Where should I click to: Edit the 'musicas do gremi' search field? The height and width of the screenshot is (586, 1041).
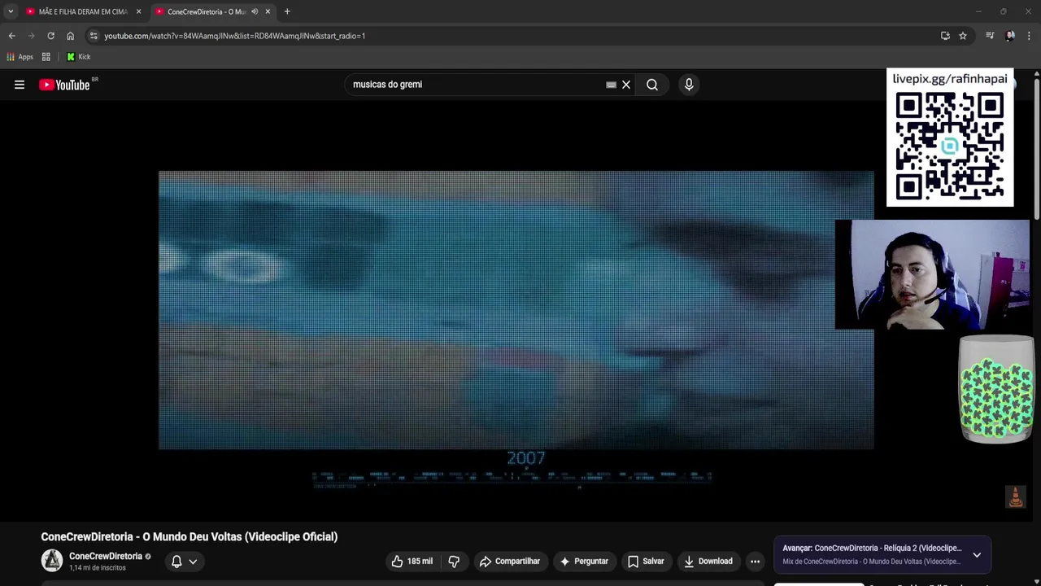click(476, 85)
